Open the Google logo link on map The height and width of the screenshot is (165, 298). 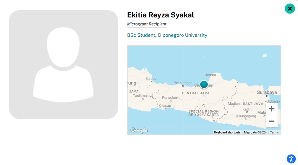[139, 130]
